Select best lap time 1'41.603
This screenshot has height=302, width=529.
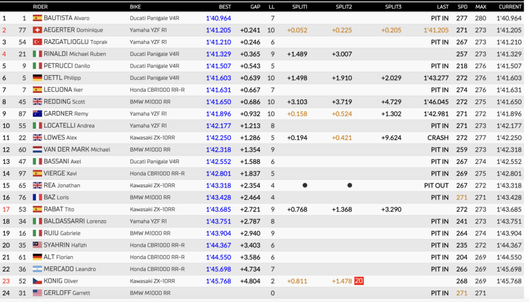click(x=219, y=78)
